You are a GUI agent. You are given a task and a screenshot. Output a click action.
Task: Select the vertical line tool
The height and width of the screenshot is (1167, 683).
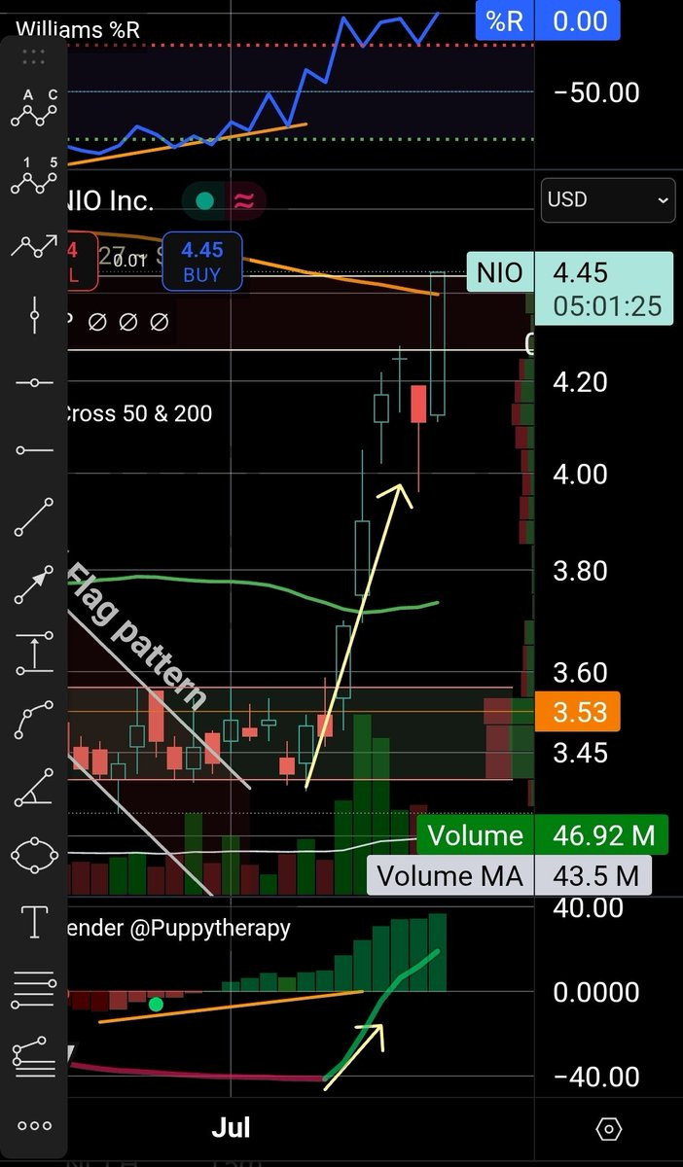[x=34, y=313]
